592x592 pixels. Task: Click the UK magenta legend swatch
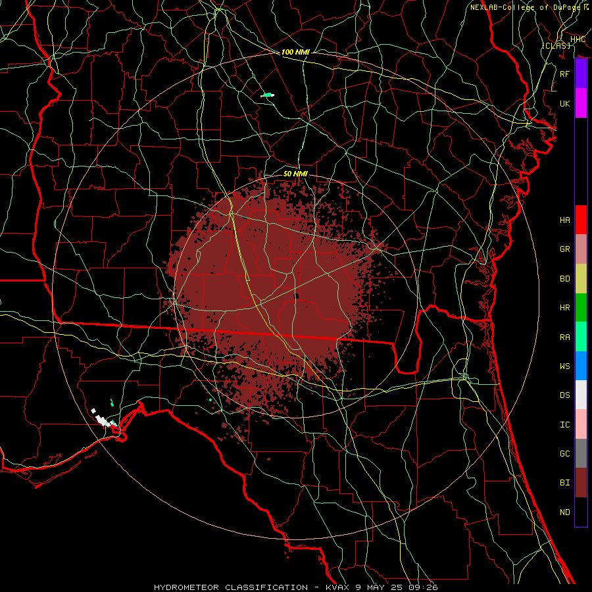[x=581, y=103]
